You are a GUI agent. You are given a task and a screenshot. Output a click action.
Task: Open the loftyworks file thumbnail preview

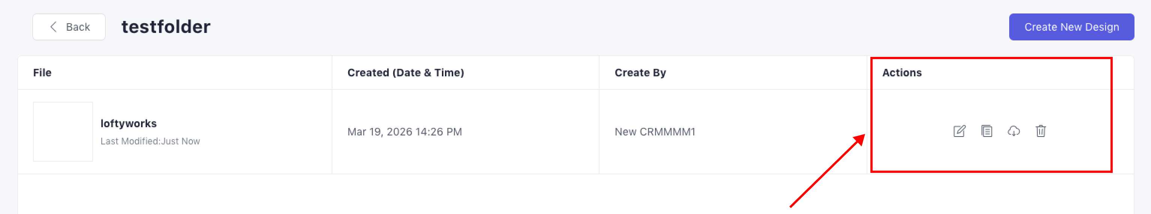[63, 132]
